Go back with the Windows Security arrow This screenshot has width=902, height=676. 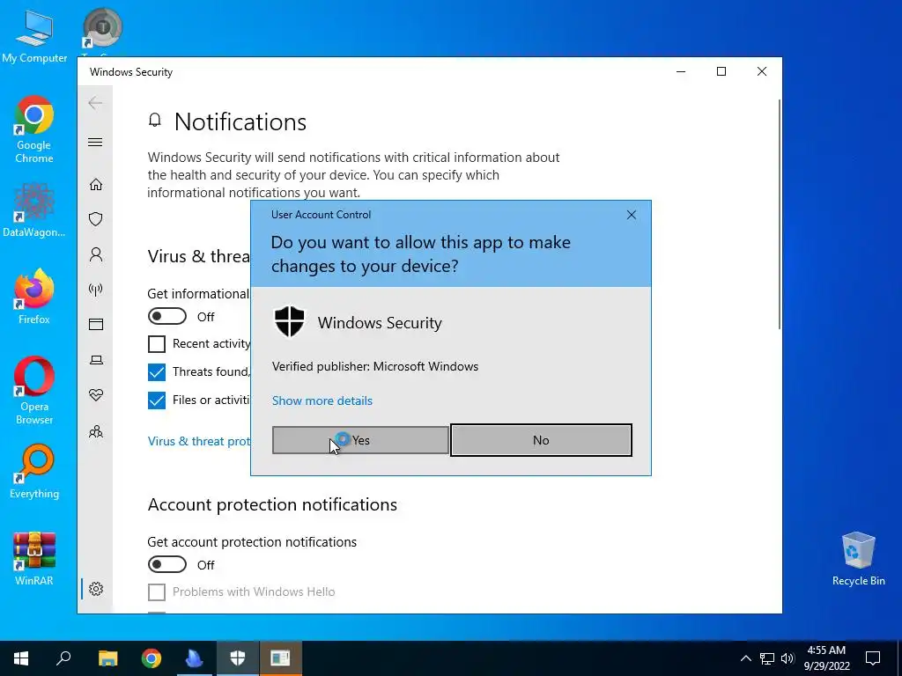click(x=95, y=103)
